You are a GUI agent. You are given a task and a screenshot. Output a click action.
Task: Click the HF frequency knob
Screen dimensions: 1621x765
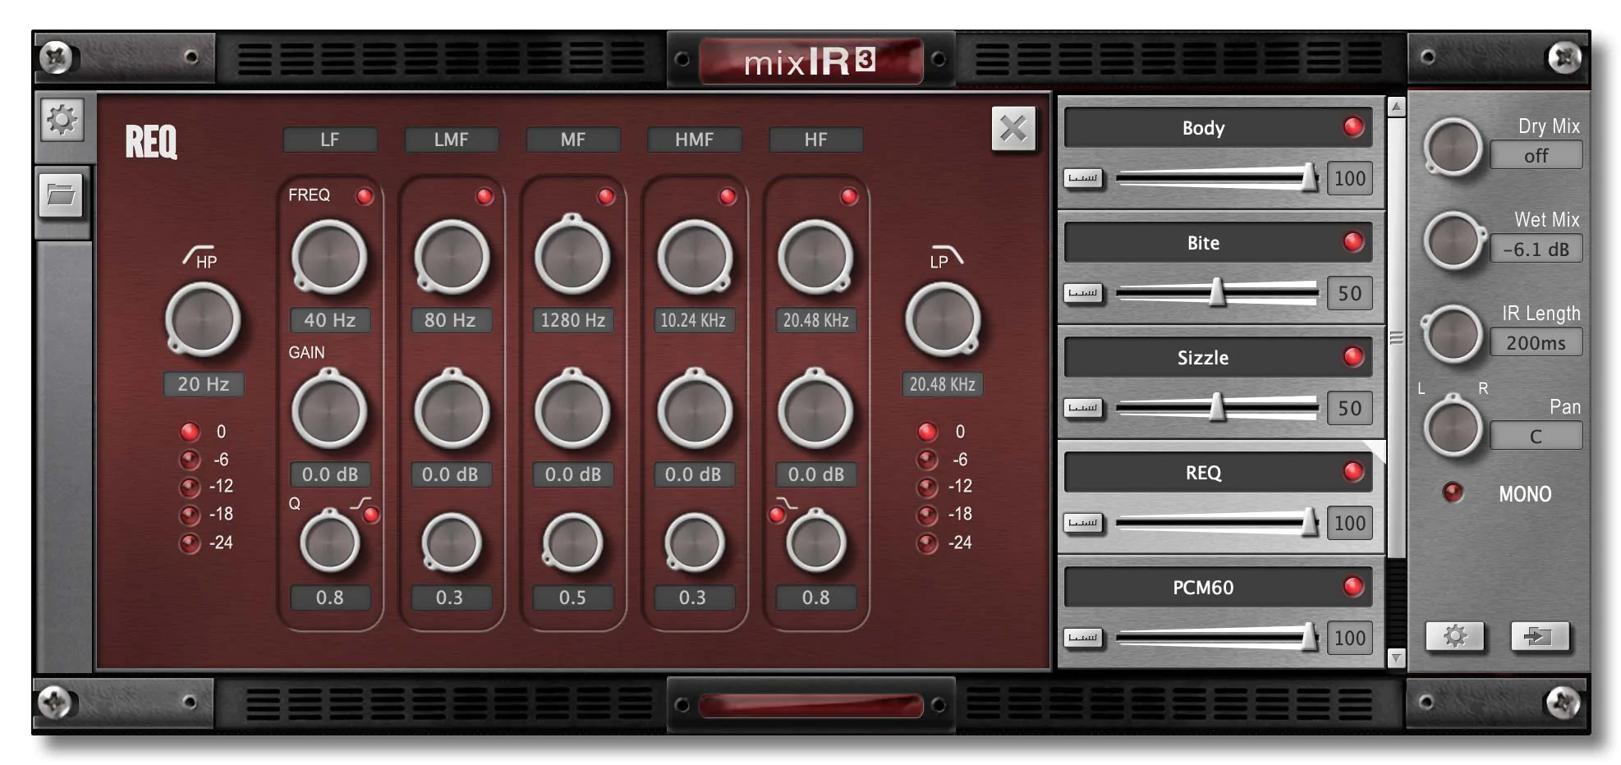pos(815,257)
